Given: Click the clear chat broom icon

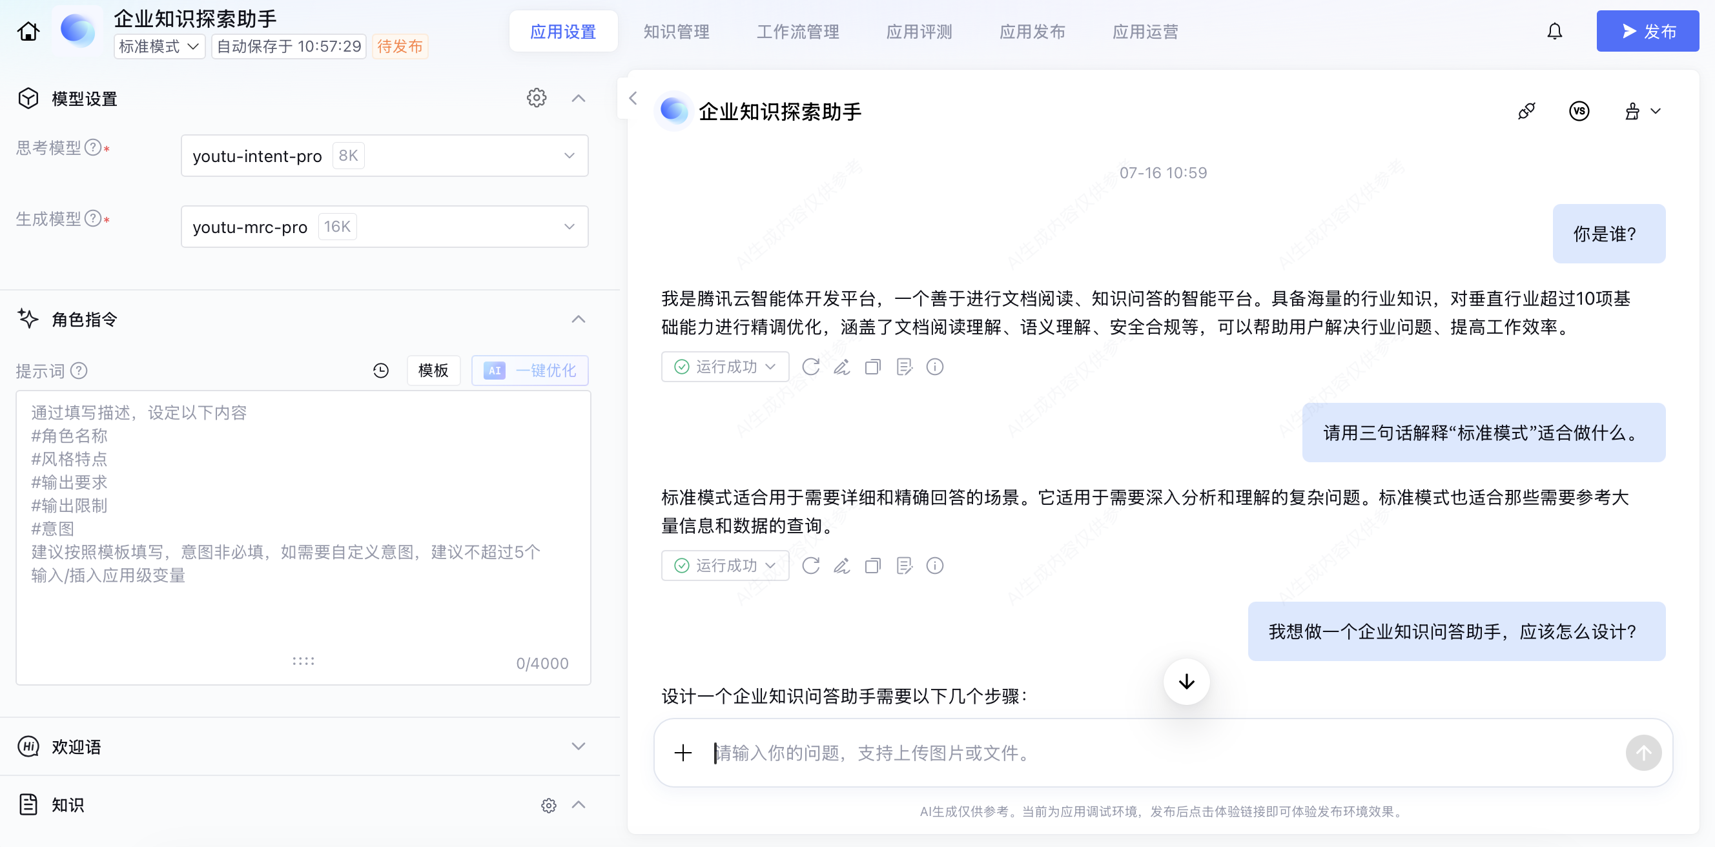Looking at the screenshot, I should point(1632,111).
